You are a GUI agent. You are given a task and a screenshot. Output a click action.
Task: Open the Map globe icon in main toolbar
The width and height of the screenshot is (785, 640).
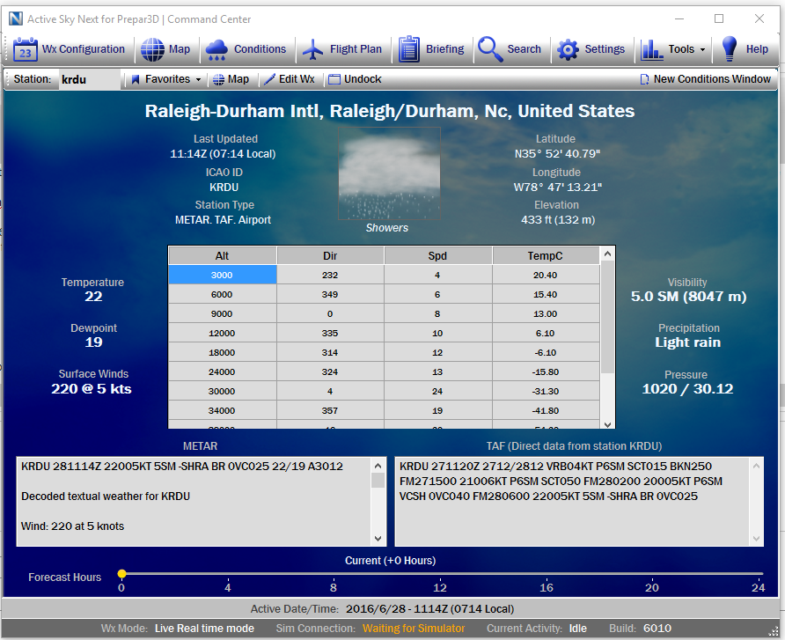click(152, 49)
